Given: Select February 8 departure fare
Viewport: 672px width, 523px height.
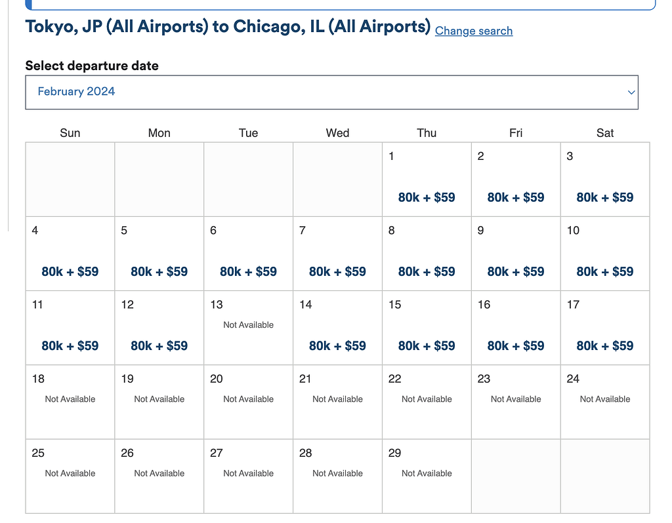Looking at the screenshot, I should [x=427, y=271].
